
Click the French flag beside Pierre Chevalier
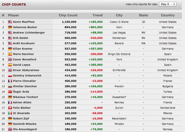(x=10, y=81)
